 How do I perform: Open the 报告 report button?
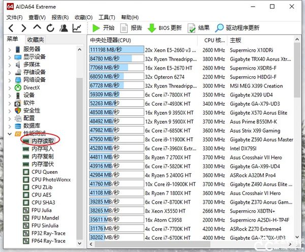coord(131,28)
